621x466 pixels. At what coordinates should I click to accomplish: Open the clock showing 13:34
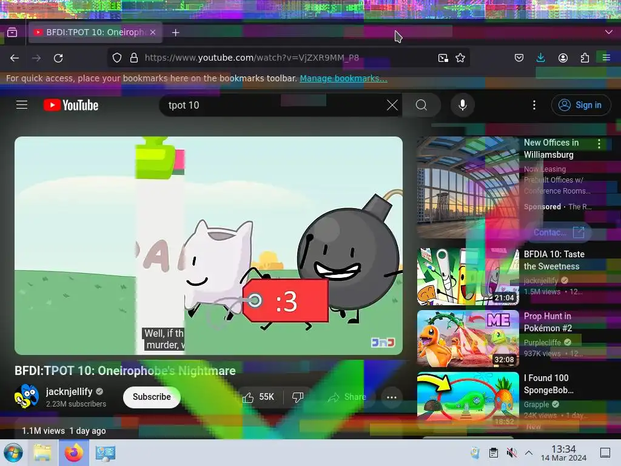[x=563, y=453]
